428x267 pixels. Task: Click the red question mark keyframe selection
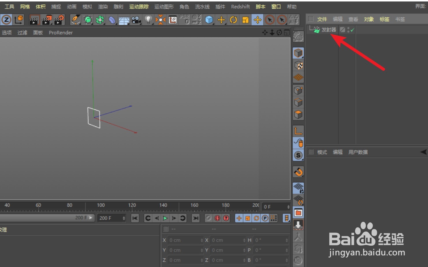coord(226,218)
